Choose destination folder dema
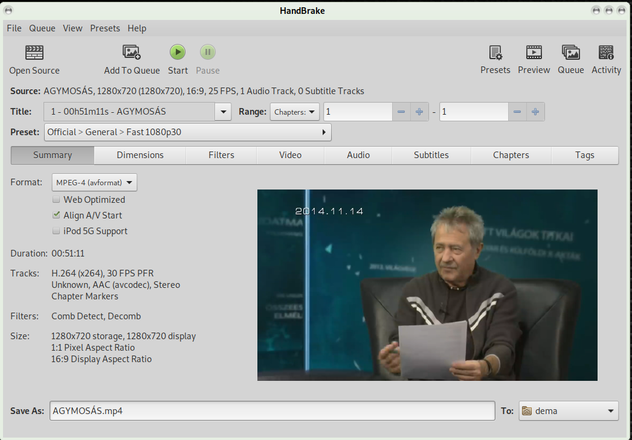 569,411
